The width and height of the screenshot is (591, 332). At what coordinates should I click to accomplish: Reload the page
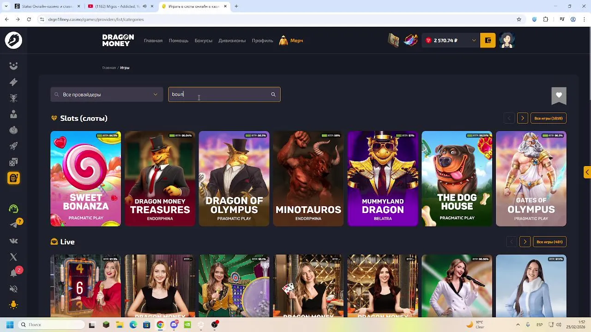[x=29, y=19]
